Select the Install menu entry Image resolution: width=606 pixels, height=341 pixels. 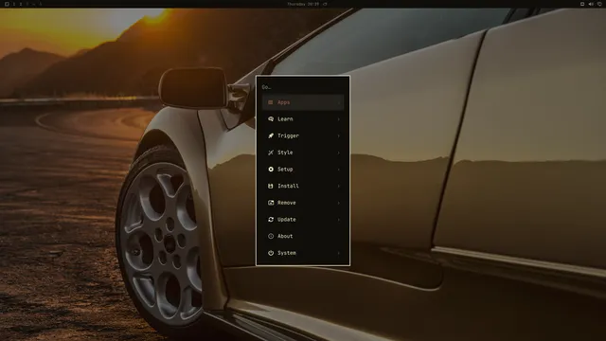303,186
